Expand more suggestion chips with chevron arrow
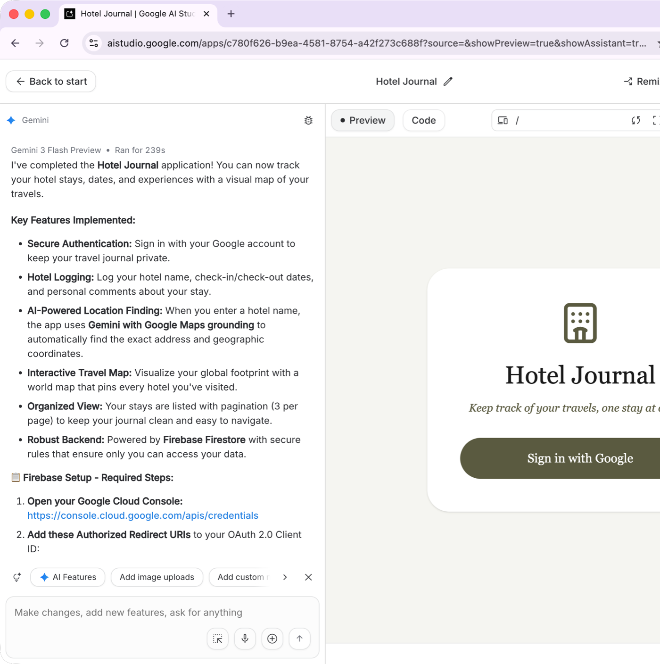 [x=285, y=577]
